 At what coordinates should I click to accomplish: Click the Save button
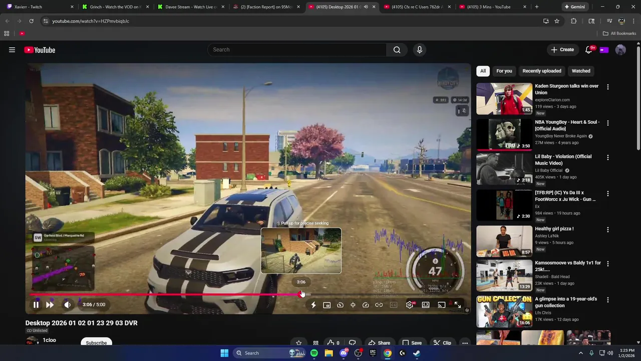[412, 343]
